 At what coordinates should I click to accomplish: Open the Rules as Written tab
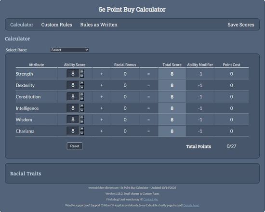pos(99,25)
